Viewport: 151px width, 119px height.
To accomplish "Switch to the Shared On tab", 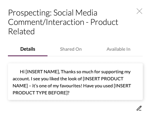I will point(71,49).
